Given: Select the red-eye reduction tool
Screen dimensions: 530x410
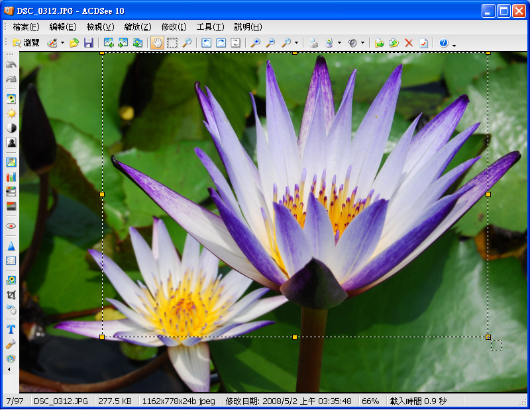Looking at the screenshot, I should (11, 225).
